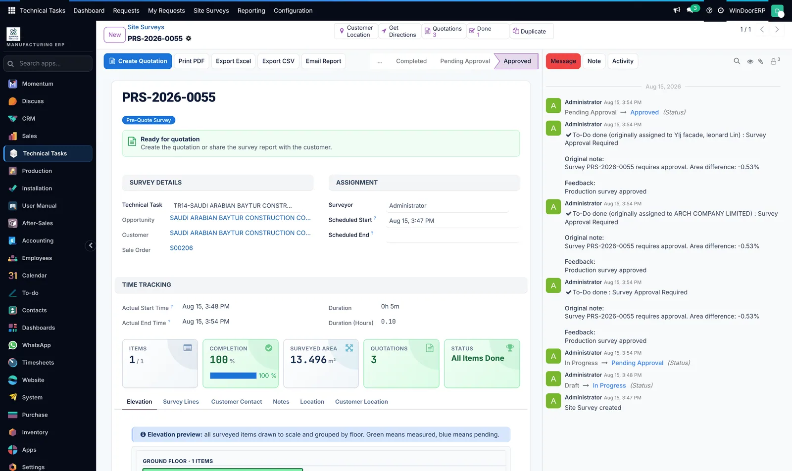792x471 pixels.
Task: Click the Email Report button
Action: [x=323, y=61]
